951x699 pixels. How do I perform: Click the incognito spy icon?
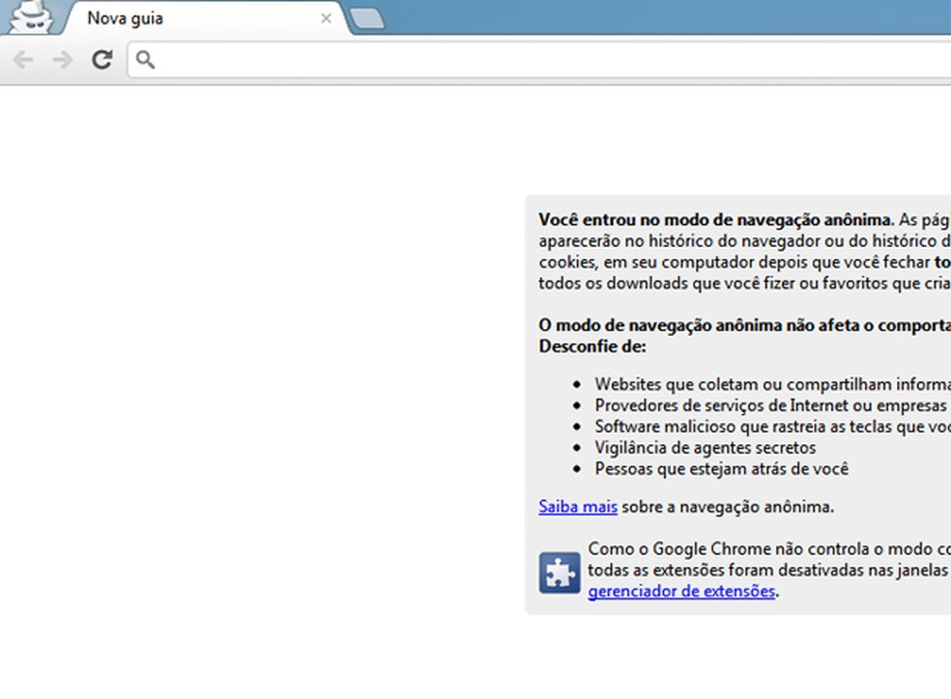click(x=30, y=16)
